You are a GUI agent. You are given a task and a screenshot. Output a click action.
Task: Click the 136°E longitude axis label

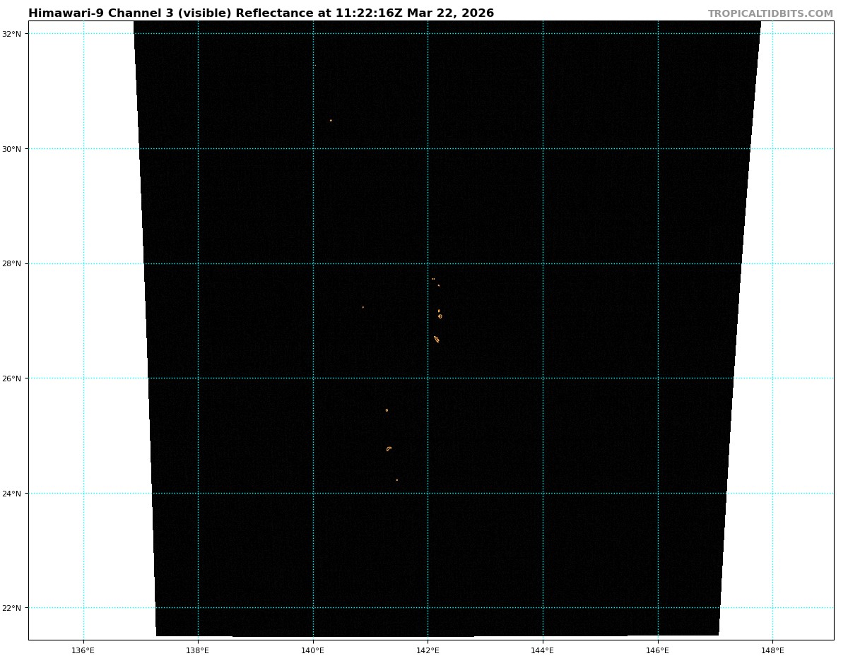tap(83, 650)
